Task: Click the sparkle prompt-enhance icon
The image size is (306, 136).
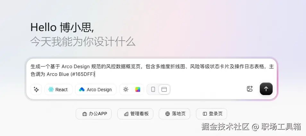Action: (x=36, y=90)
